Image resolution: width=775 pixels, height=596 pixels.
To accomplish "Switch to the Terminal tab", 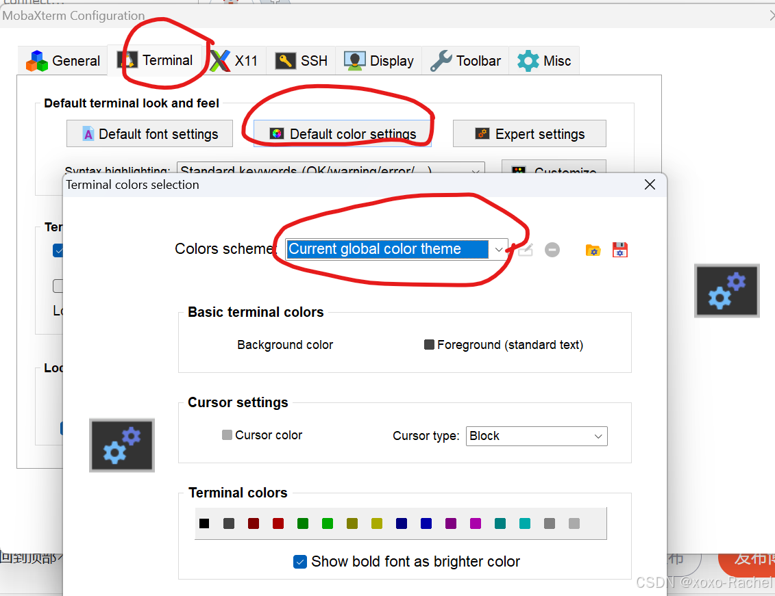I will pyautogui.click(x=155, y=60).
